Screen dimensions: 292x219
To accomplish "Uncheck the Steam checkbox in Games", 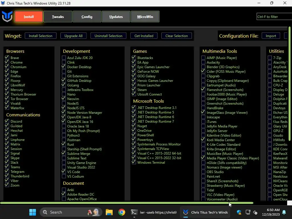I will pos(134,89).
